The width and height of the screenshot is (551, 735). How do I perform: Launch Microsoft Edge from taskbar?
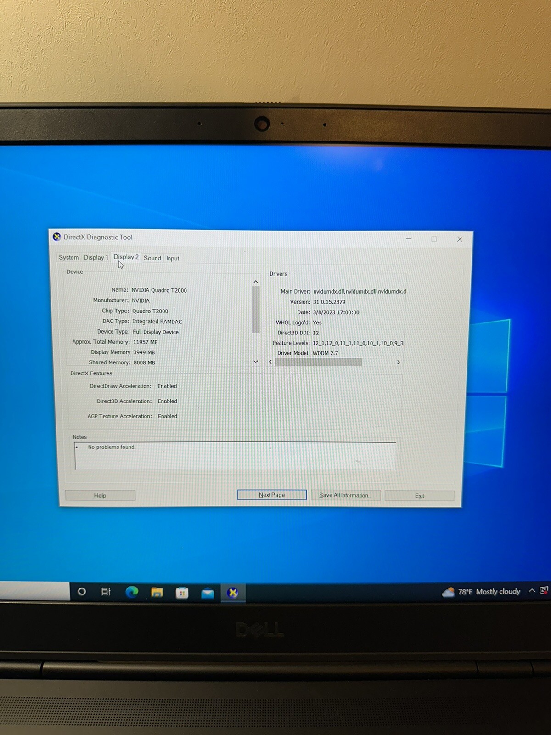(132, 592)
